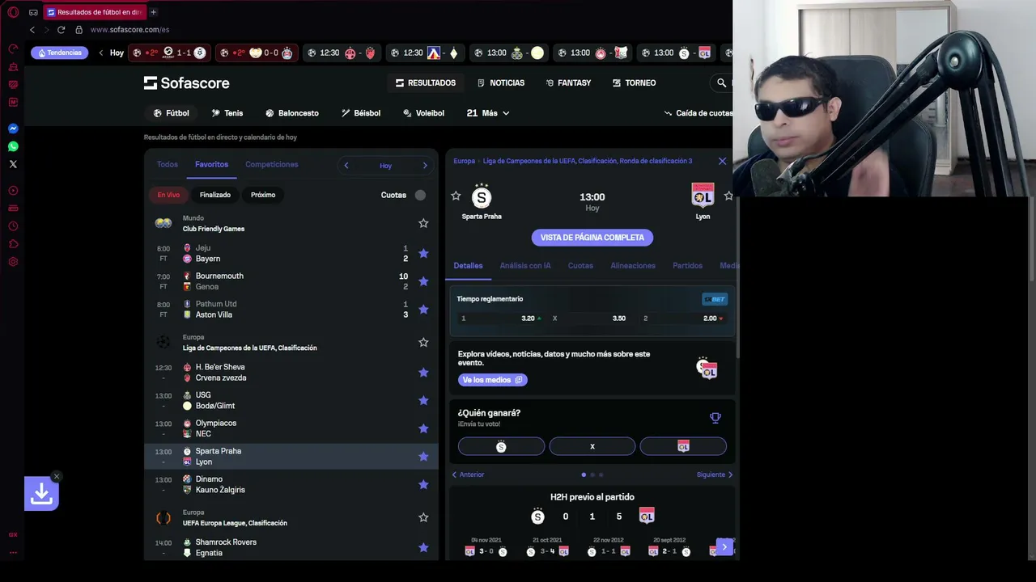Reload the Sofascore page
This screenshot has width=1036, height=582.
61,30
